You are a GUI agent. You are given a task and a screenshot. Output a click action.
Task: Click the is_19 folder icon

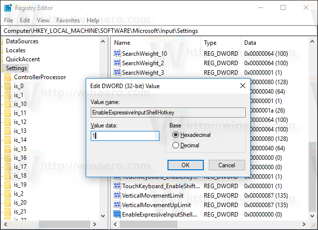(x=7, y=184)
